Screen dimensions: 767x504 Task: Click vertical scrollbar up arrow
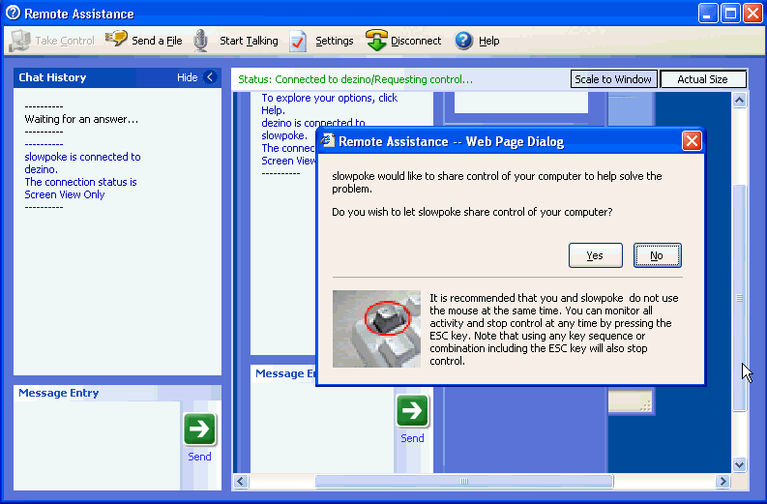[x=739, y=101]
